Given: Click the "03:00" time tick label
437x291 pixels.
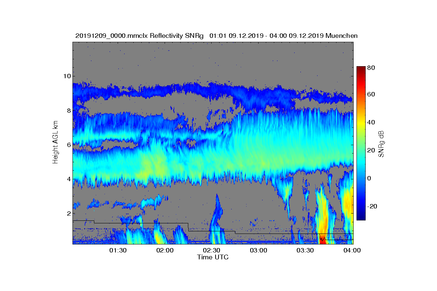Looking at the screenshot, I should pyautogui.click(x=259, y=251).
